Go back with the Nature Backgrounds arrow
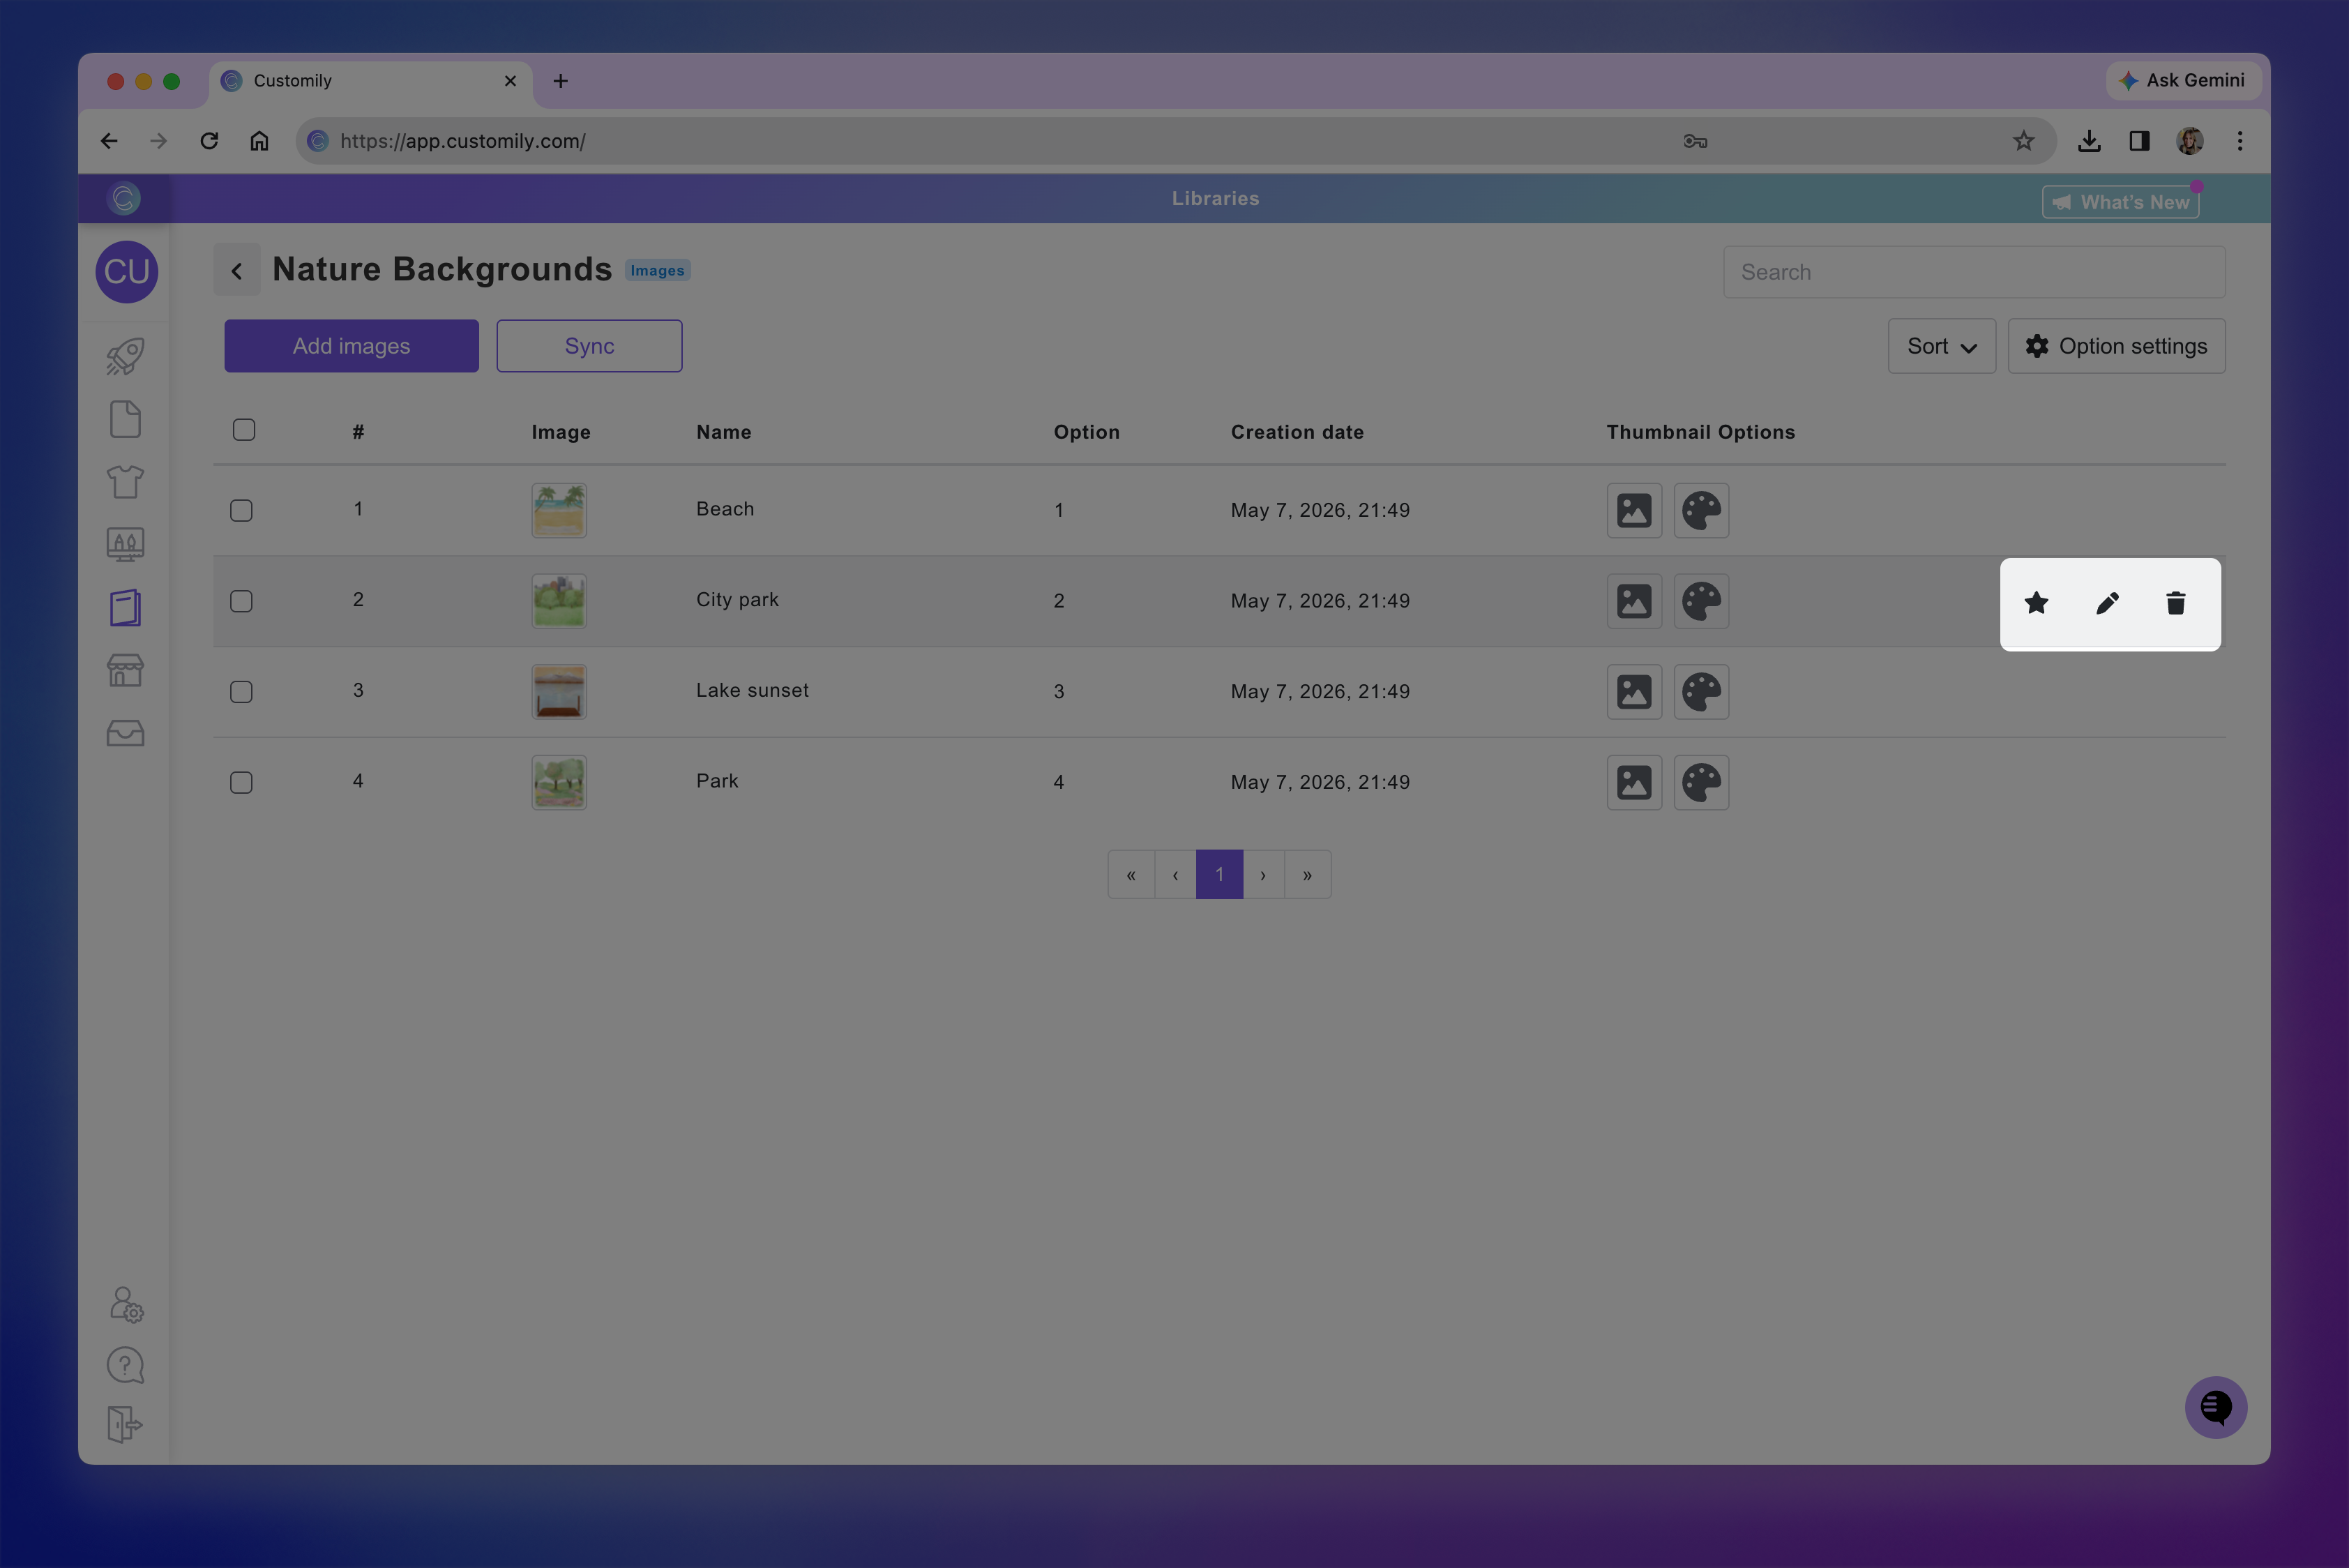This screenshot has width=2349, height=1568. coord(237,270)
